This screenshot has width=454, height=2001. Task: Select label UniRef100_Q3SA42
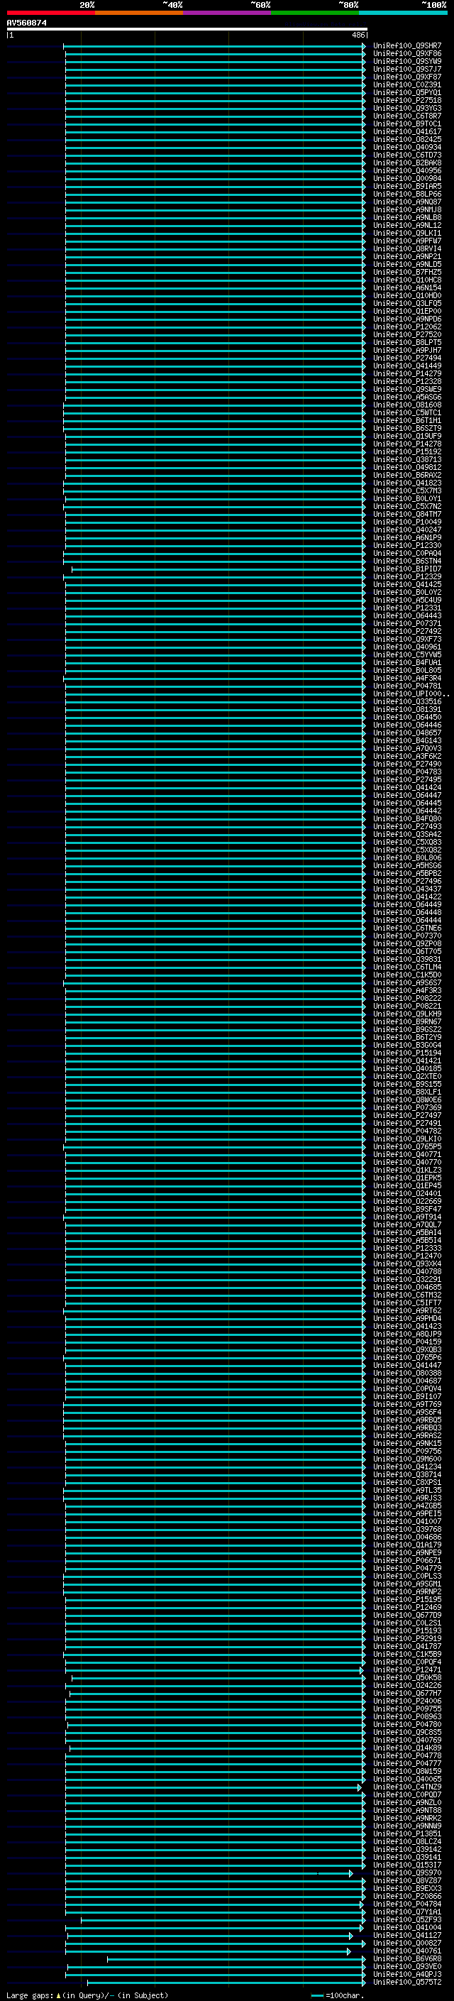[407, 835]
